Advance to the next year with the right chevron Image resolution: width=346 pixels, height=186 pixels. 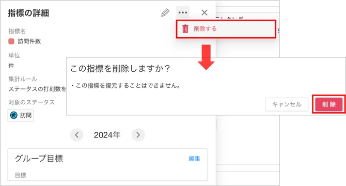pyautogui.click(x=138, y=135)
